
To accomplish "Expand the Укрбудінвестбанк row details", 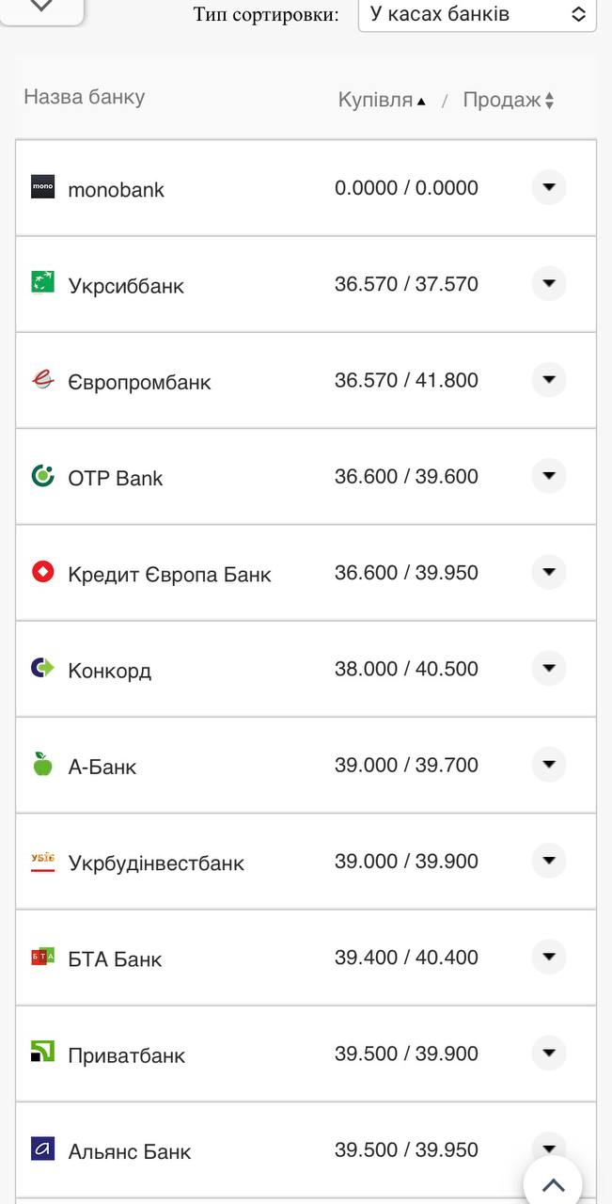I will (548, 861).
